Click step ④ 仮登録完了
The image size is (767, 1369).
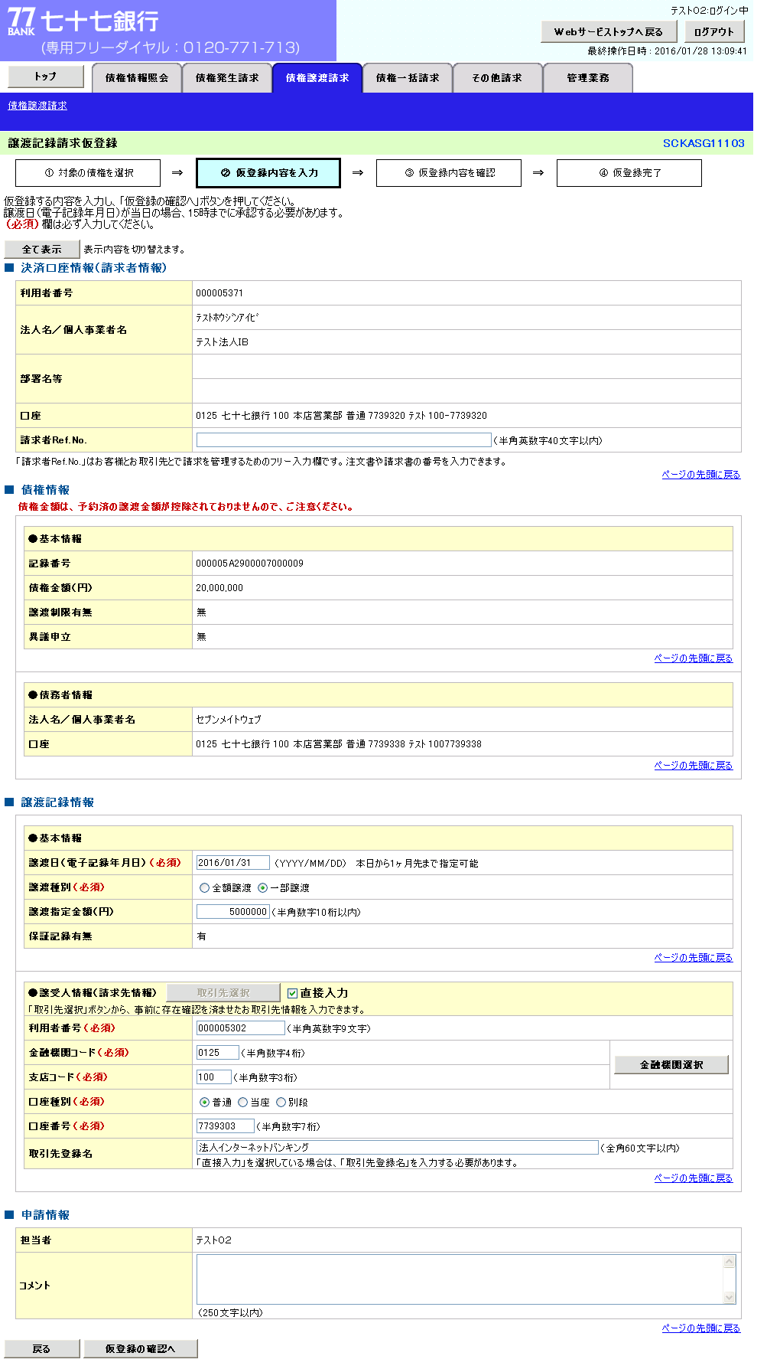629,173
